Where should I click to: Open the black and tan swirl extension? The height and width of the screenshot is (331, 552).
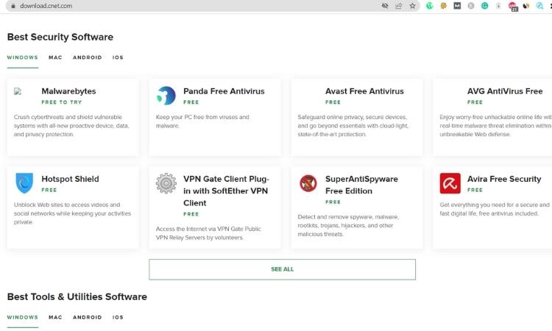click(x=526, y=6)
